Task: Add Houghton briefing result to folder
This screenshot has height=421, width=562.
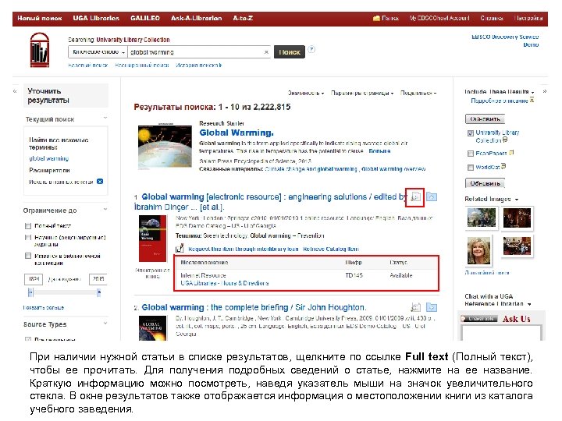Action: click(x=432, y=307)
